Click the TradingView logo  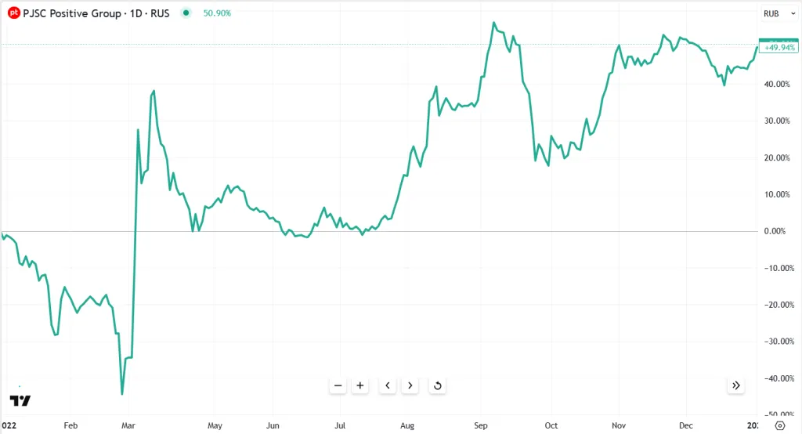(x=21, y=400)
